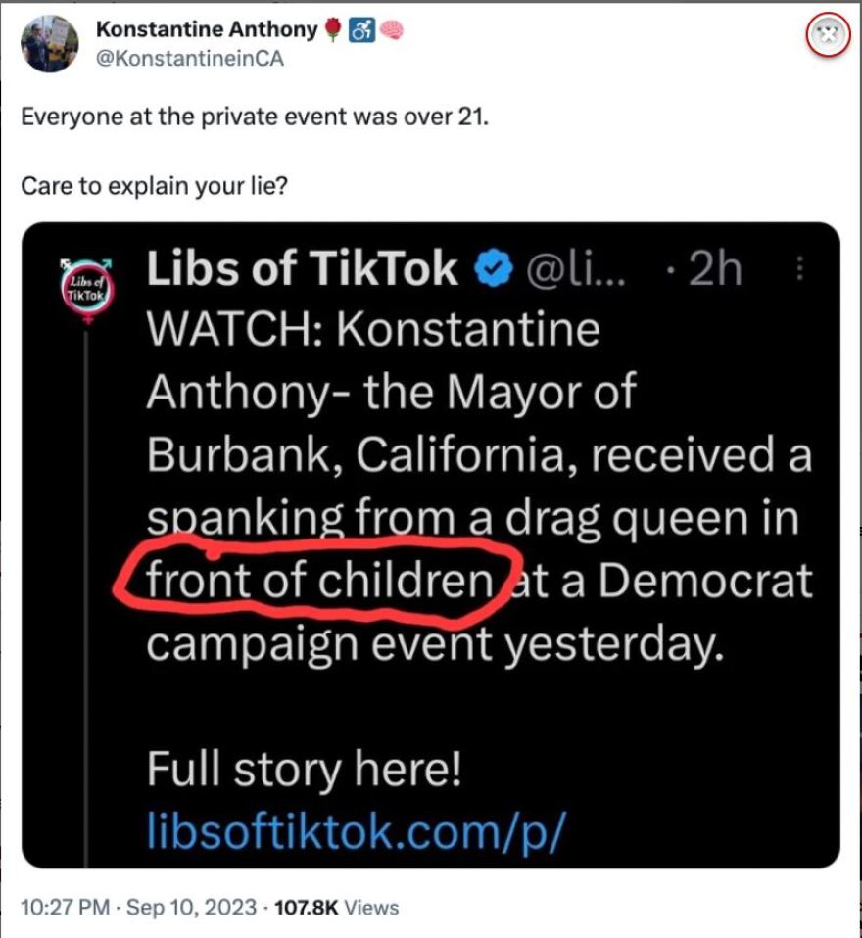Click Konstantine Anthony's profile avatar
This screenshot has height=938, width=862.
[49, 45]
